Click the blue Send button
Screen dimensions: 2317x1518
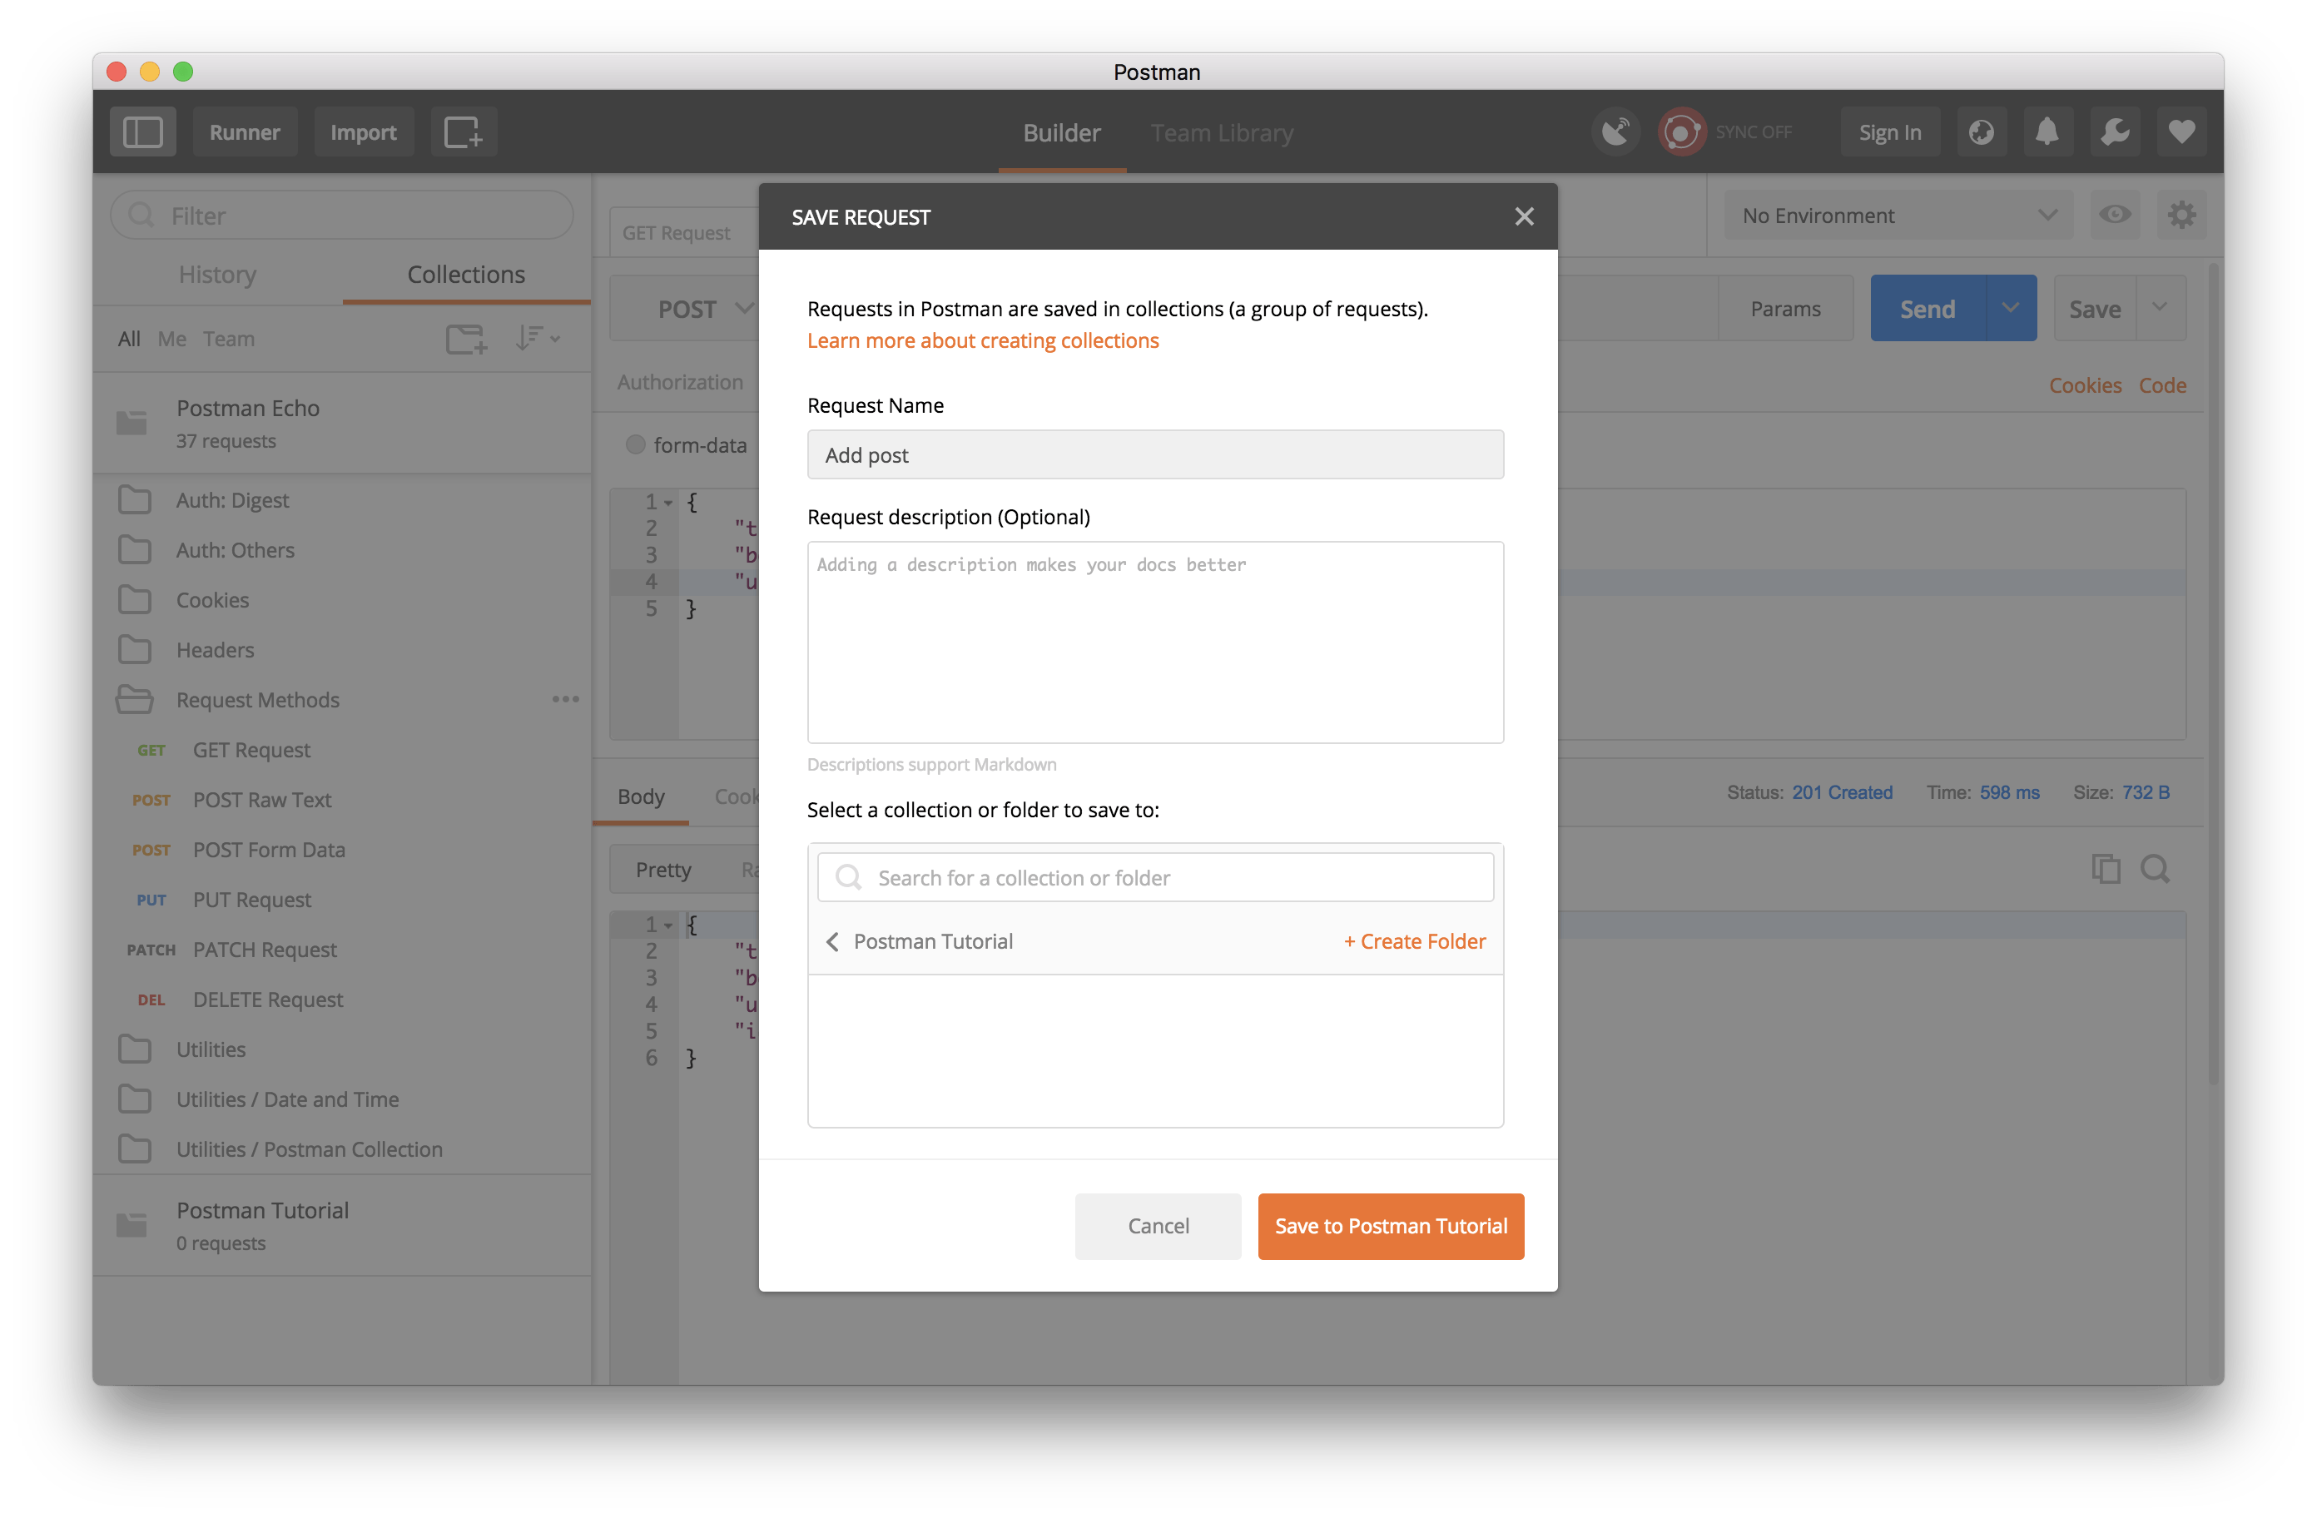(x=1928, y=308)
